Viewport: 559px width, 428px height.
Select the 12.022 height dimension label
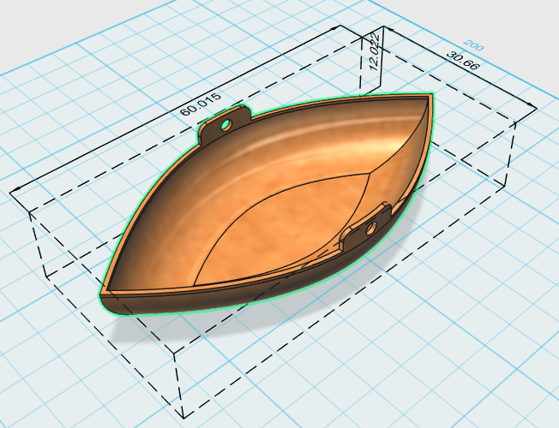(x=374, y=52)
